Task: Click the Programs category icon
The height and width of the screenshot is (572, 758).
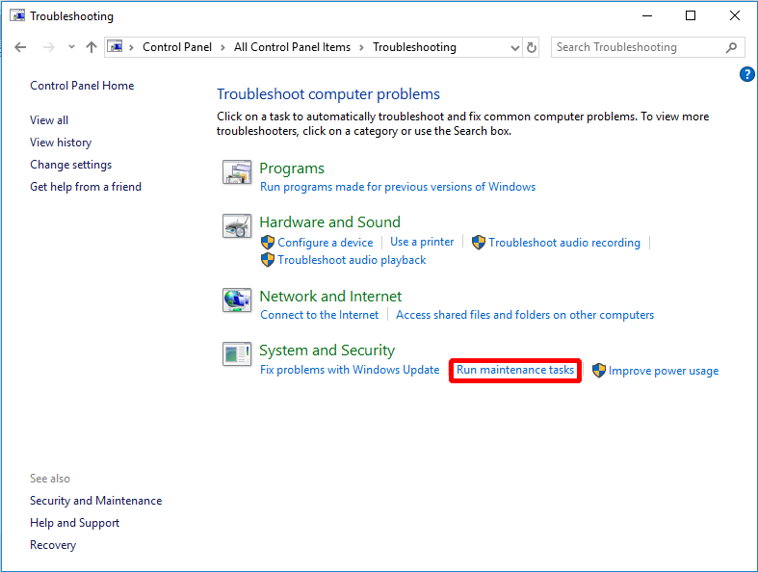Action: click(x=237, y=172)
